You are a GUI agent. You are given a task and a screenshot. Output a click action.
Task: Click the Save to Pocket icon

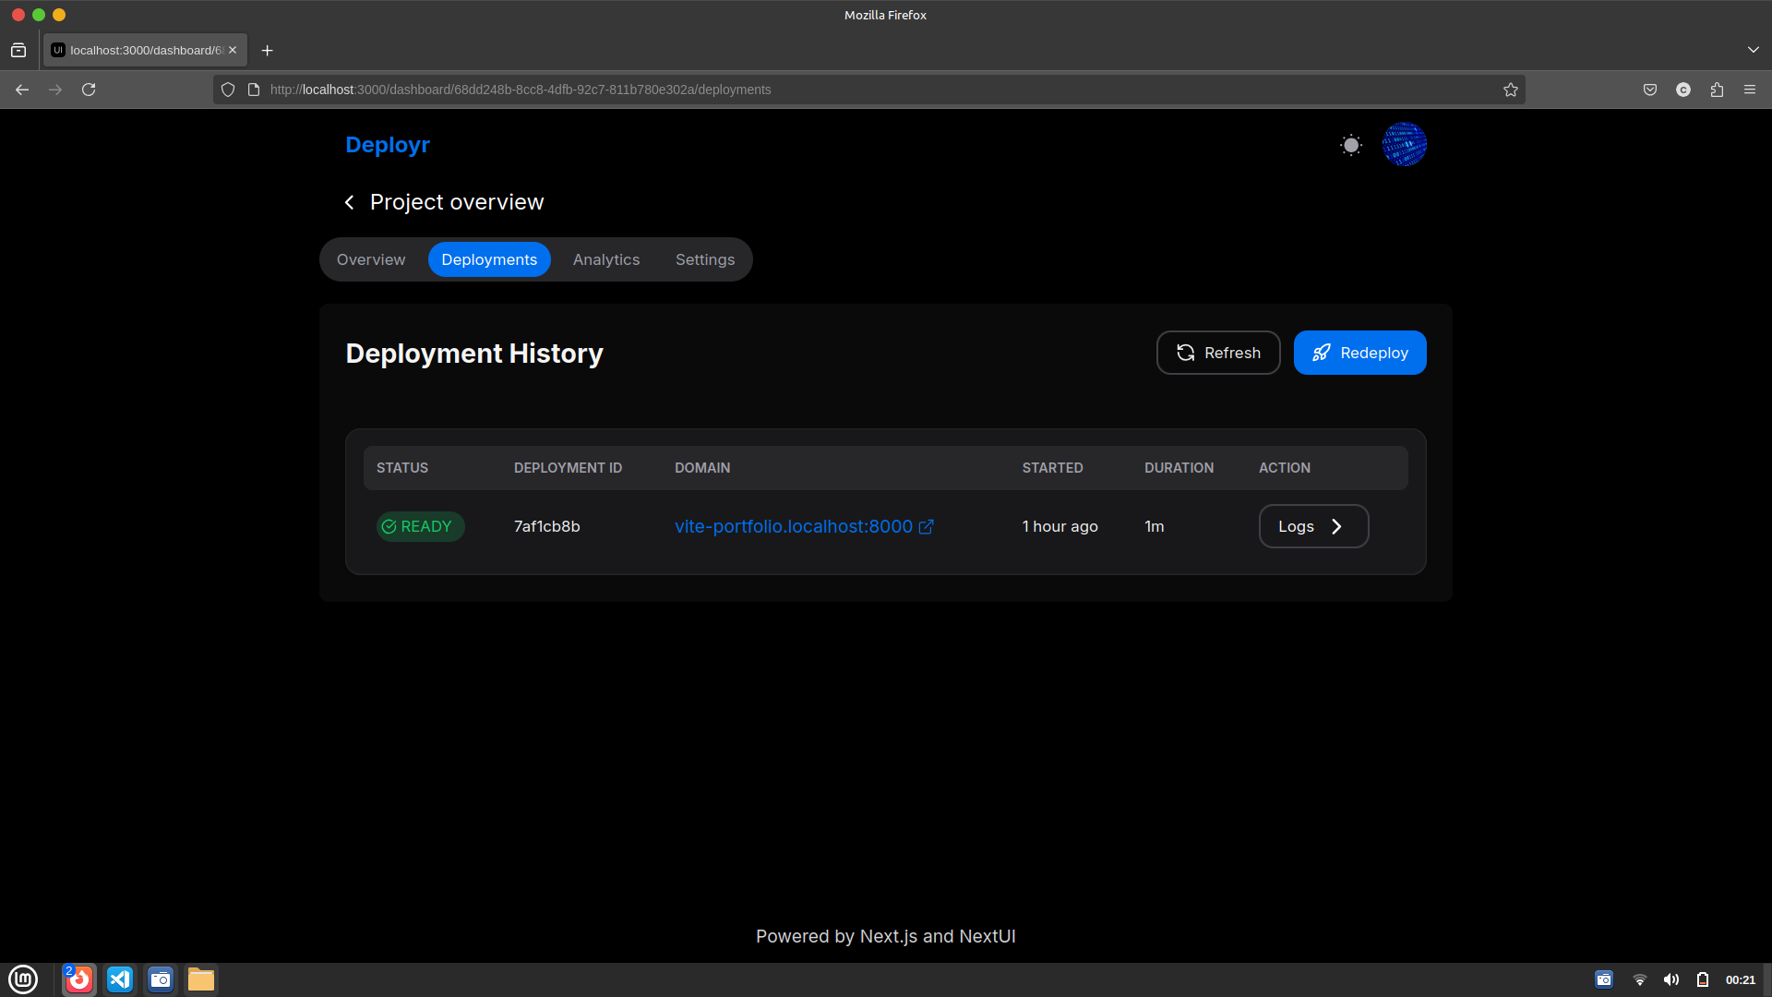pos(1650,90)
